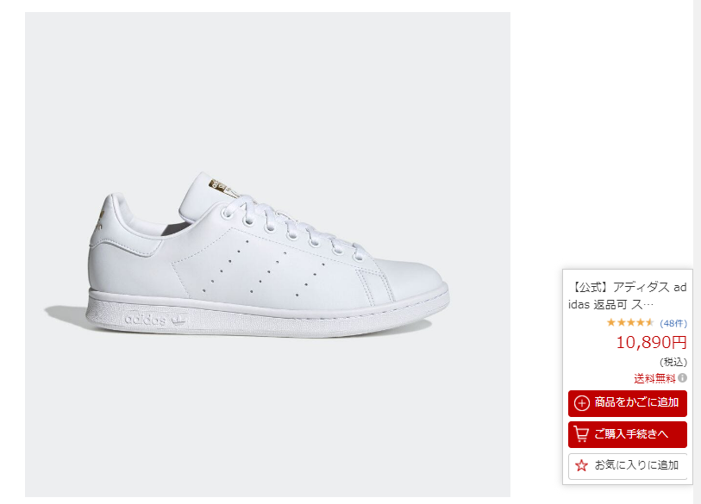Click the 送料無料 shipping label
This screenshot has width=701, height=504.
pos(654,377)
